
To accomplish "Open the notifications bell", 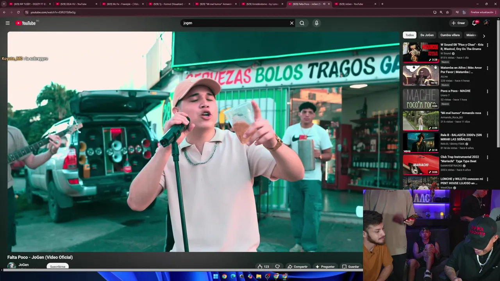I will tap(474, 23).
